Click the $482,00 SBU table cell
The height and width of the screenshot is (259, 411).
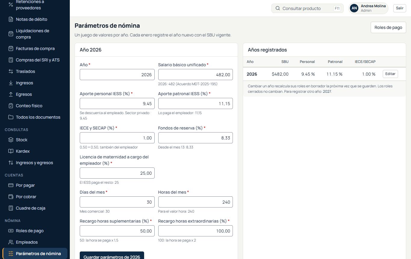coord(280,74)
